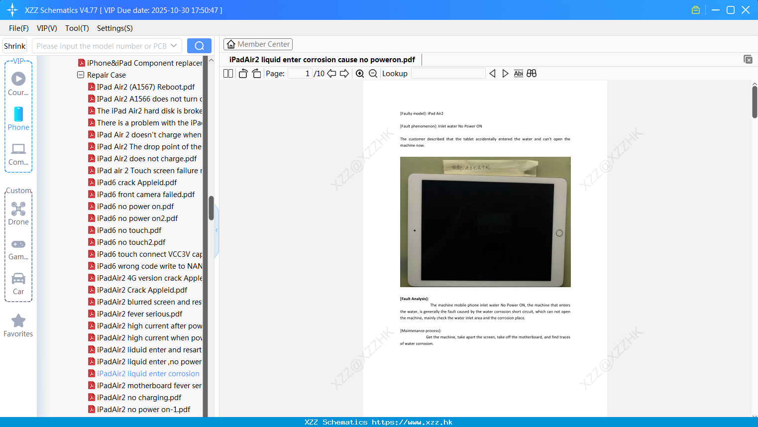Select the Computer category icon

[x=18, y=154]
